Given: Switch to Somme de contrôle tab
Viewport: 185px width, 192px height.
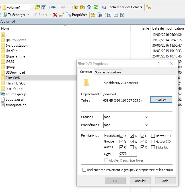Looking at the screenshot, I should 108,72.
